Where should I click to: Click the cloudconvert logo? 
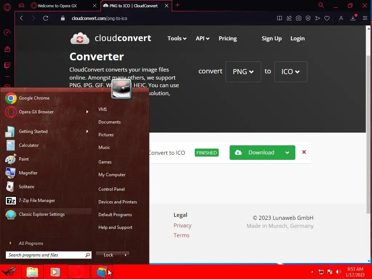point(110,38)
